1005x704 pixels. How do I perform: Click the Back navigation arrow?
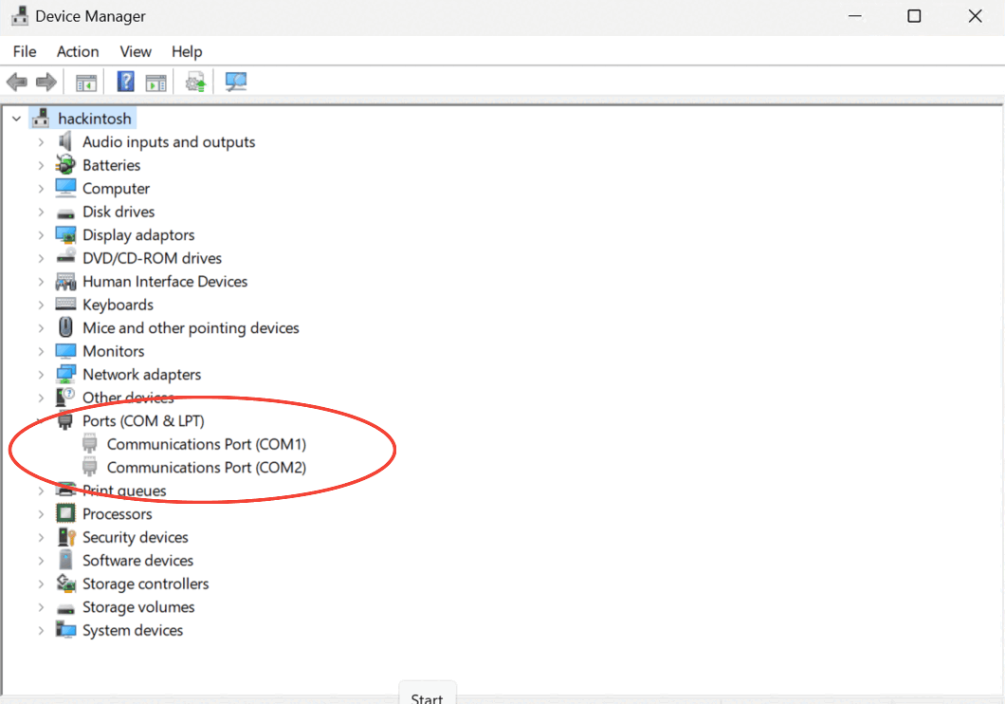(16, 82)
